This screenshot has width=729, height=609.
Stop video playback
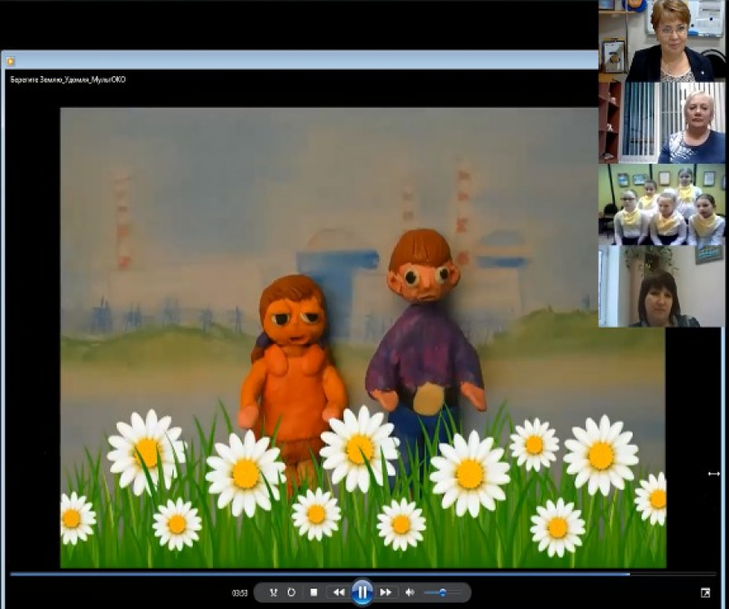click(x=313, y=593)
